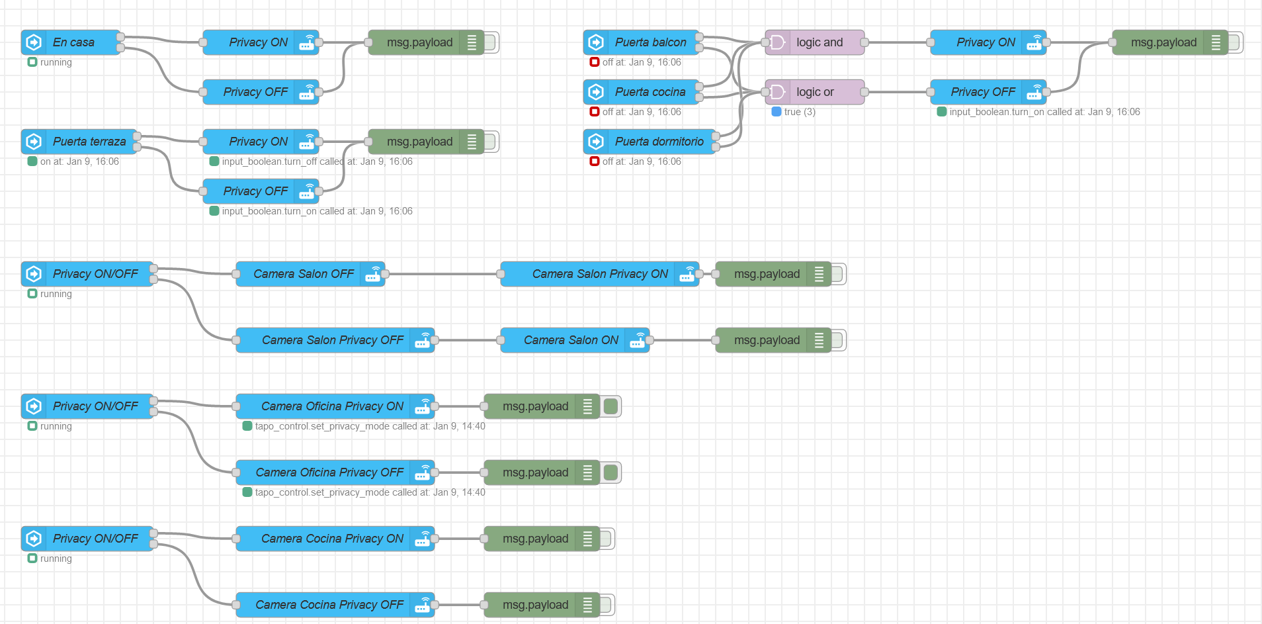Disable debug after Camera Oficina Privacy OFF
1262x624 pixels.
[611, 472]
